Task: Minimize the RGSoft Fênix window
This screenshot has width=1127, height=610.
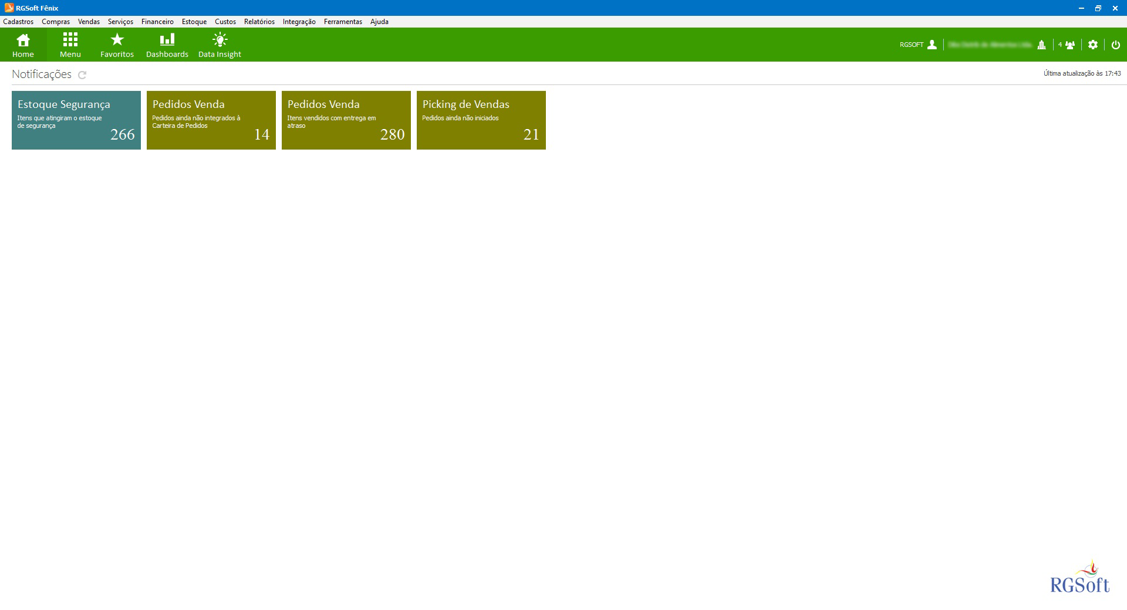Action: pyautogui.click(x=1081, y=8)
